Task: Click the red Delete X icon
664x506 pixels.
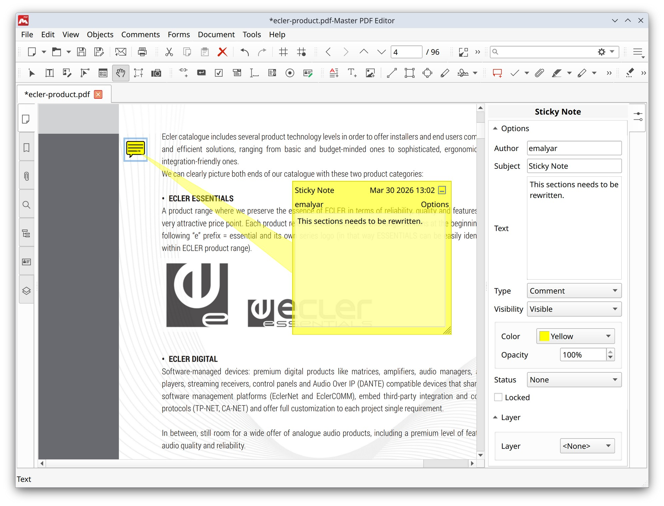Action: (222, 52)
